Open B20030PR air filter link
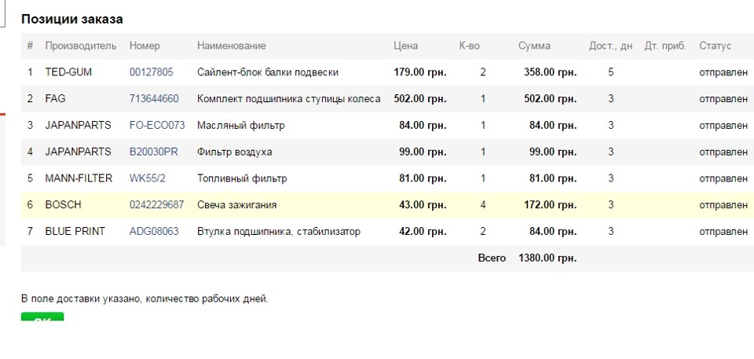 [153, 152]
